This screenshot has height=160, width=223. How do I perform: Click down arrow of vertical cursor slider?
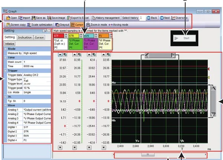coord(213,114)
